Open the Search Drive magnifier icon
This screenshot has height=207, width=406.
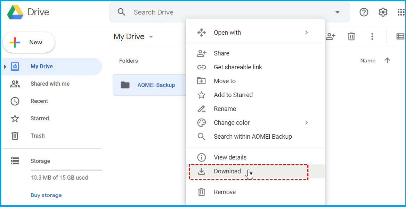[x=121, y=12]
